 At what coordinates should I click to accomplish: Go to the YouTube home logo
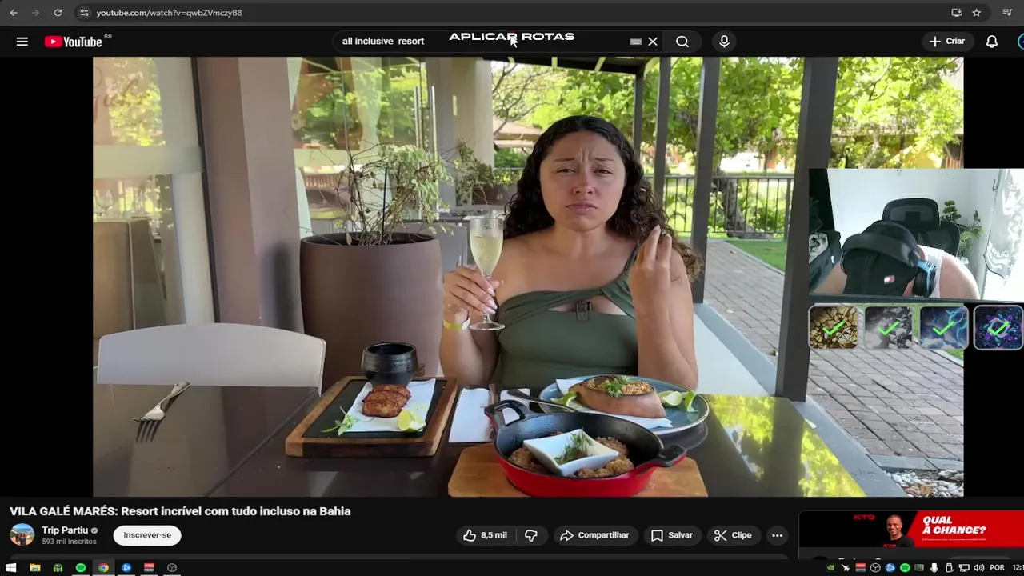point(73,42)
